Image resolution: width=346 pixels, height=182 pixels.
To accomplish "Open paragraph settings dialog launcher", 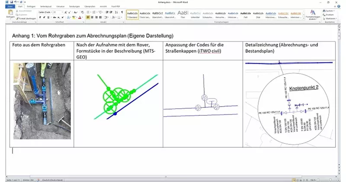I will pyautogui.click(x=123, y=22).
